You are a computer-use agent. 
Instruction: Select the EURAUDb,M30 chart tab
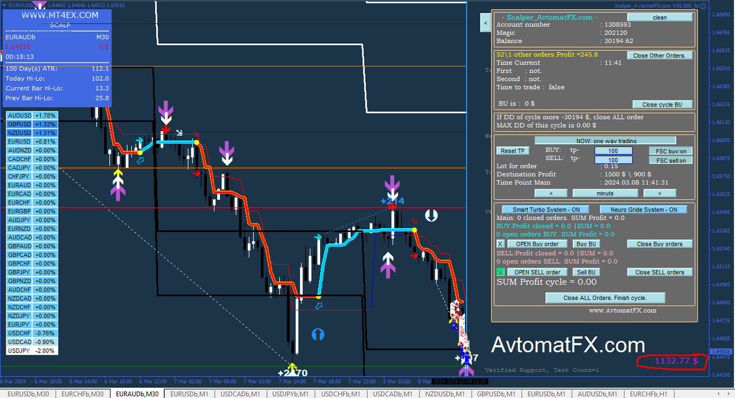coord(137,394)
